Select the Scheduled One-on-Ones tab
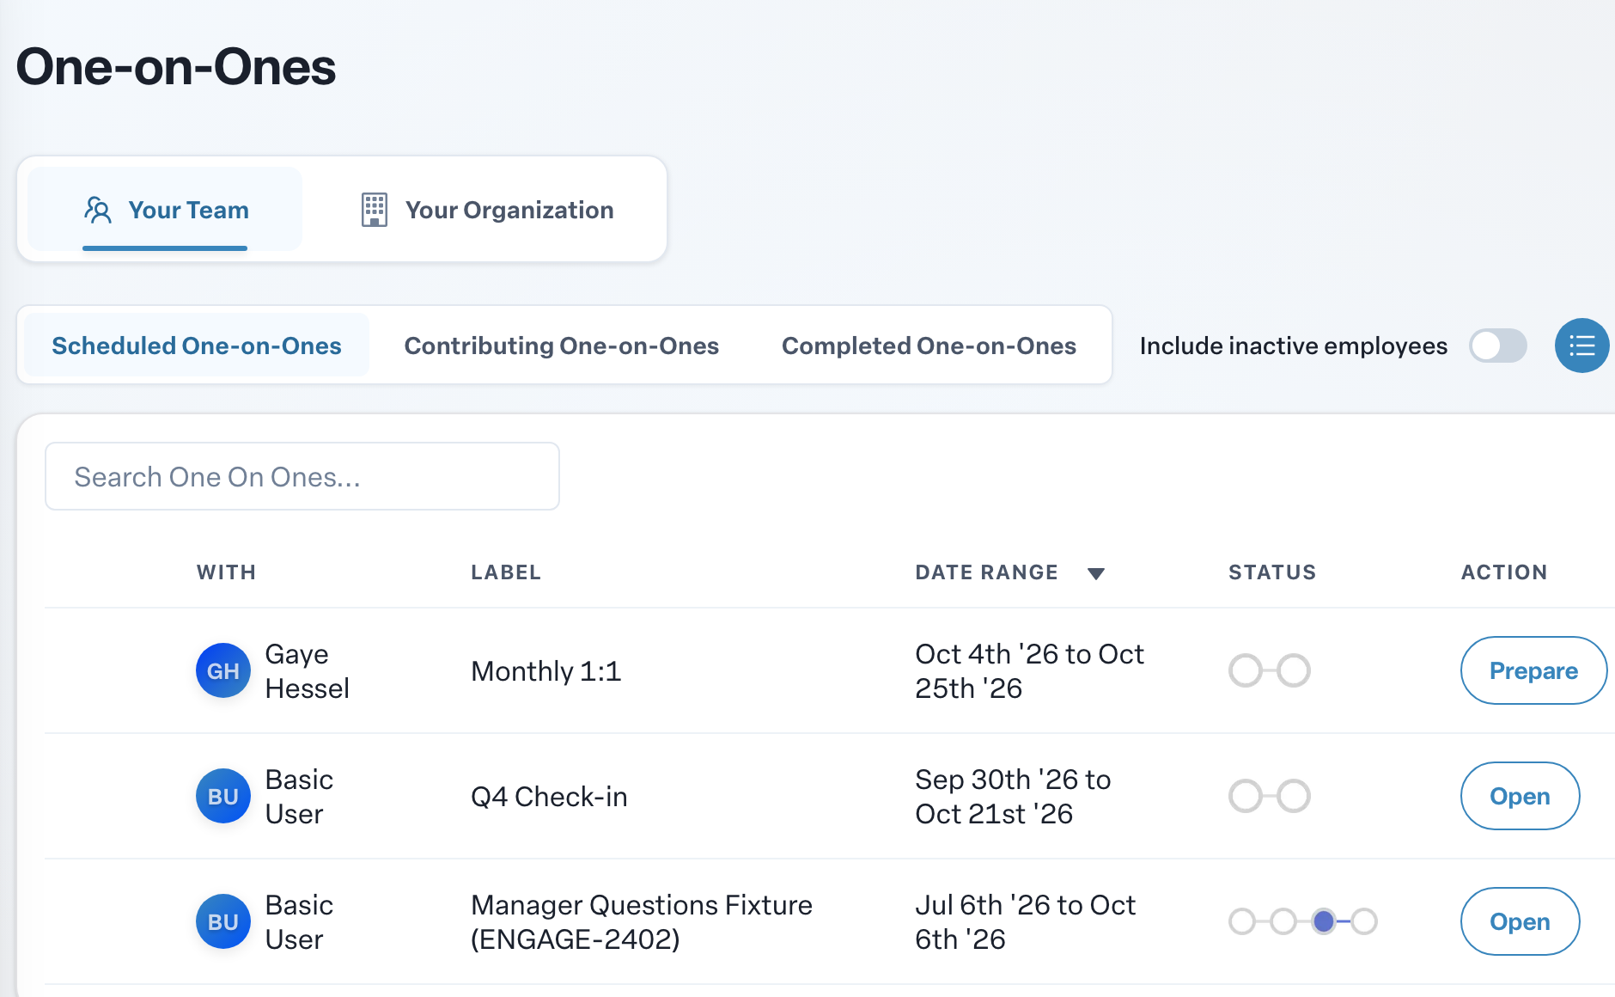The height and width of the screenshot is (997, 1615). tap(197, 346)
